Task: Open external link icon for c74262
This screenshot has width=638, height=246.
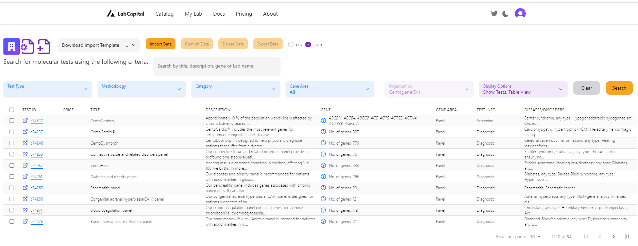Action: tap(25, 188)
